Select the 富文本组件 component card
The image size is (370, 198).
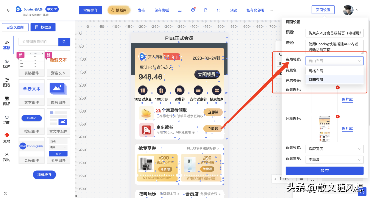58,121
